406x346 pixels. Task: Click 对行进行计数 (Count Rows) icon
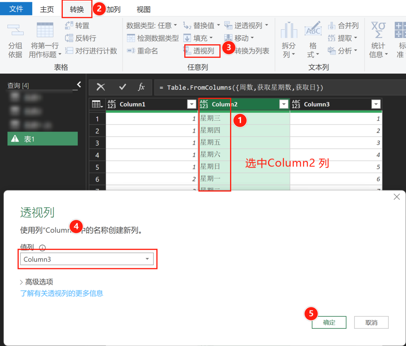(69, 51)
